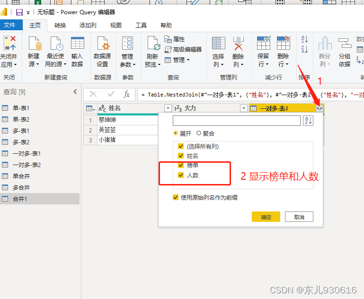Collapse the Queries (查询) pane

coord(75,92)
